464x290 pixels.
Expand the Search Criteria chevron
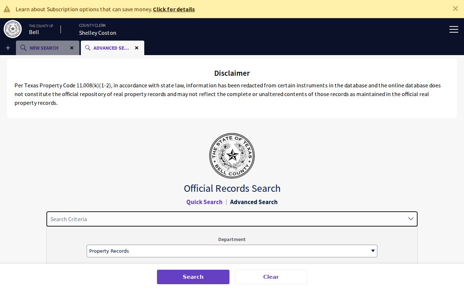[411, 219]
